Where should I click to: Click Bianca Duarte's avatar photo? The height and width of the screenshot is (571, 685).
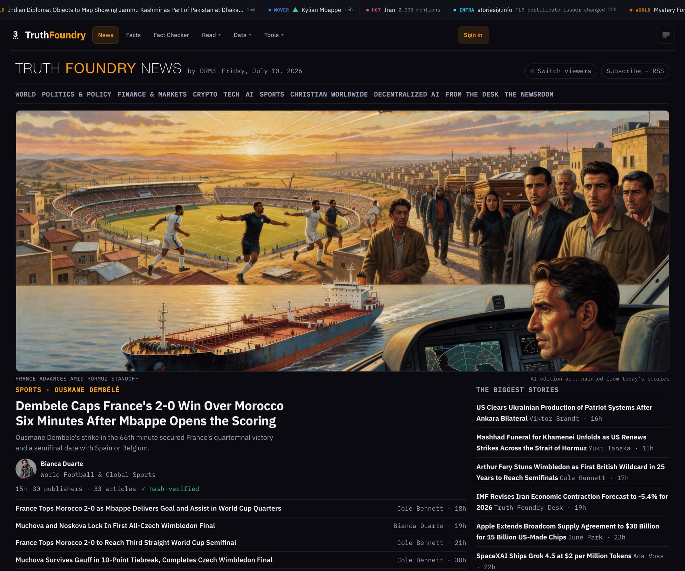click(x=26, y=469)
